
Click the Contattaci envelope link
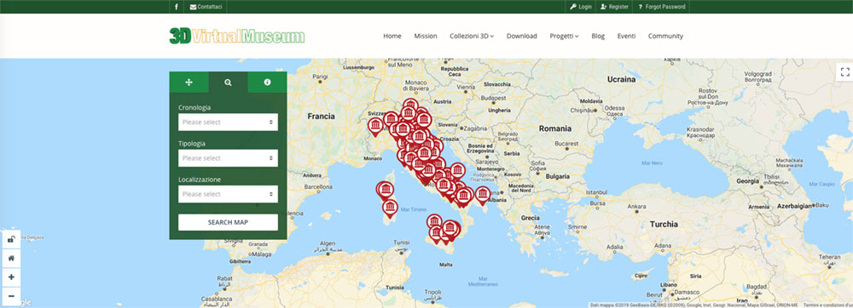[x=206, y=7]
